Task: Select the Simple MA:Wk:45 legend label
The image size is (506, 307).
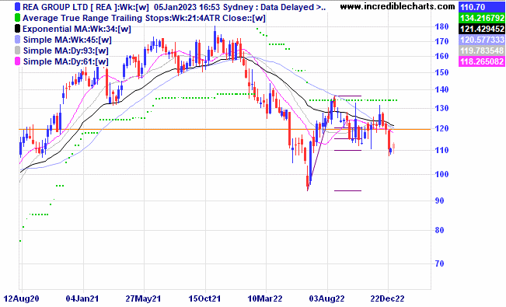Action: (x=68, y=40)
